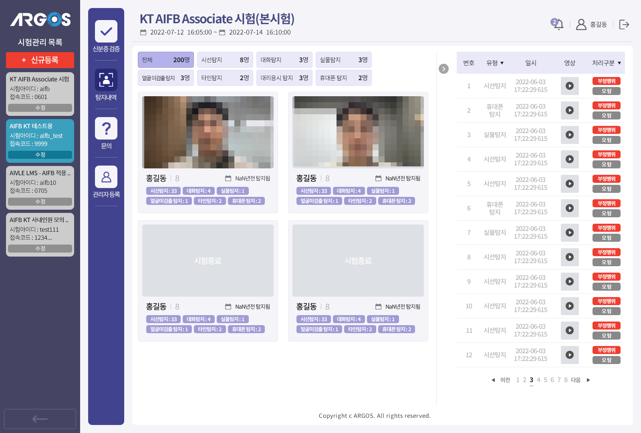The width and height of the screenshot is (641, 433).
Task: Mark row 1 as 오탐
Action: pyautogui.click(x=607, y=91)
